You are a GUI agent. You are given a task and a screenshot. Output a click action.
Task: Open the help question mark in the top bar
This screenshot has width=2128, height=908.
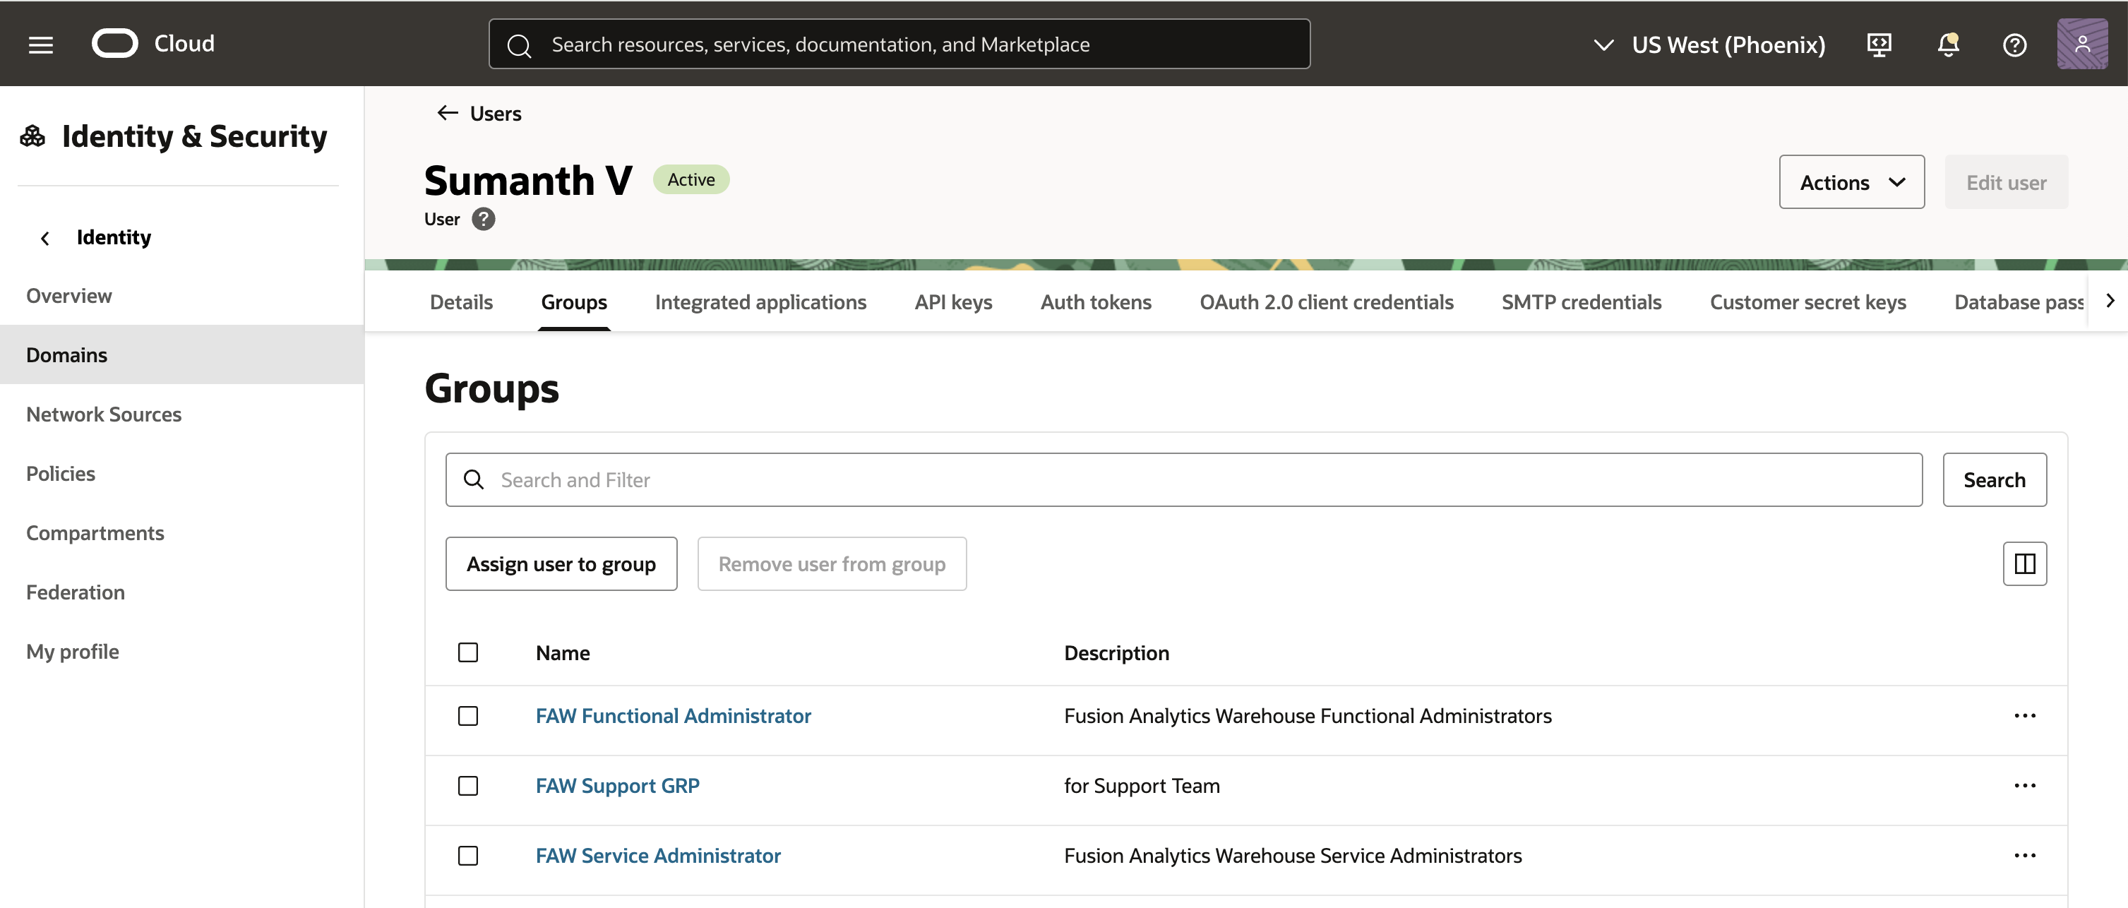pos(2015,44)
